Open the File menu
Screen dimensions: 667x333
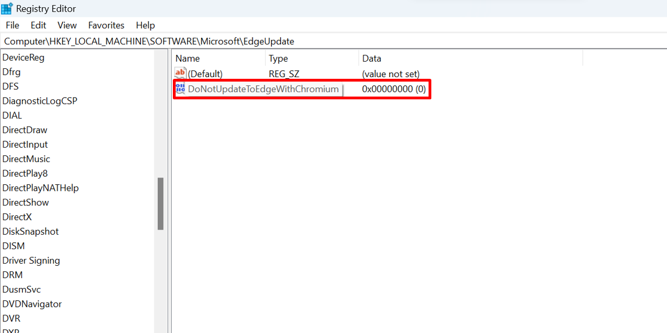[x=12, y=25]
